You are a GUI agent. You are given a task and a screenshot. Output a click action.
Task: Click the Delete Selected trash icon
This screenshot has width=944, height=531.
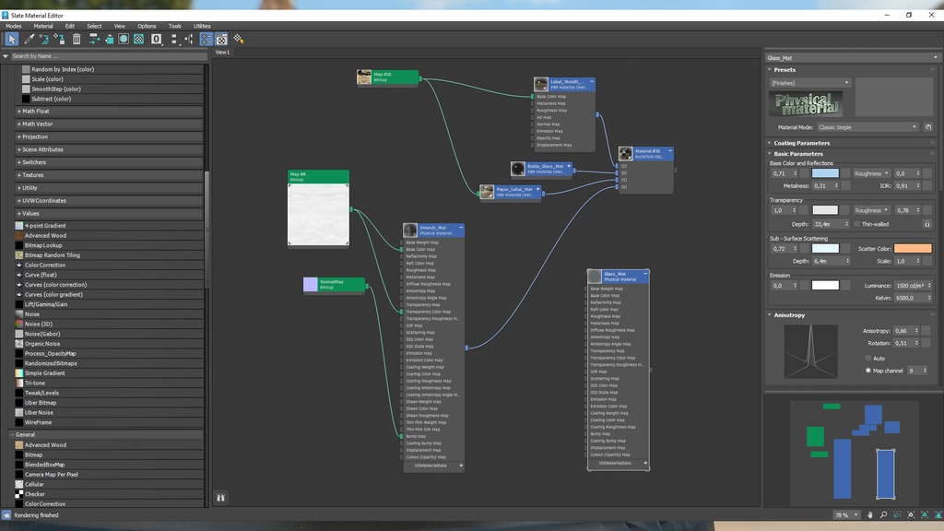click(x=77, y=40)
